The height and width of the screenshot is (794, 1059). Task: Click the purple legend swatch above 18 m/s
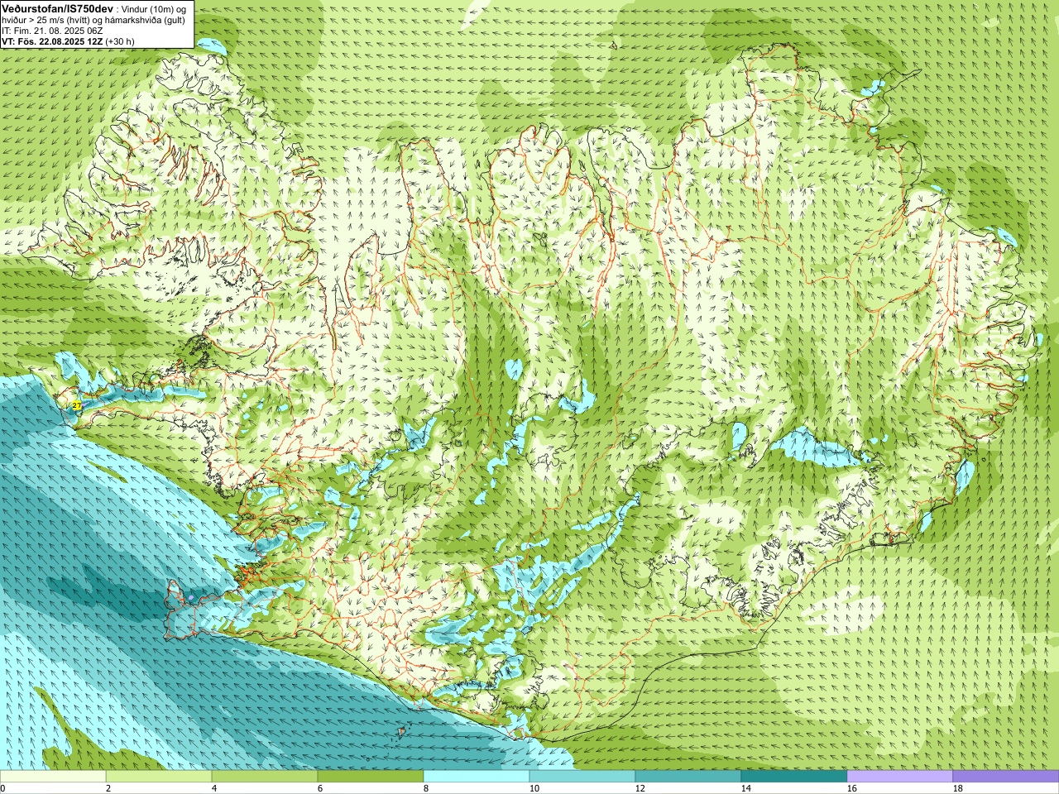pos(1006,777)
